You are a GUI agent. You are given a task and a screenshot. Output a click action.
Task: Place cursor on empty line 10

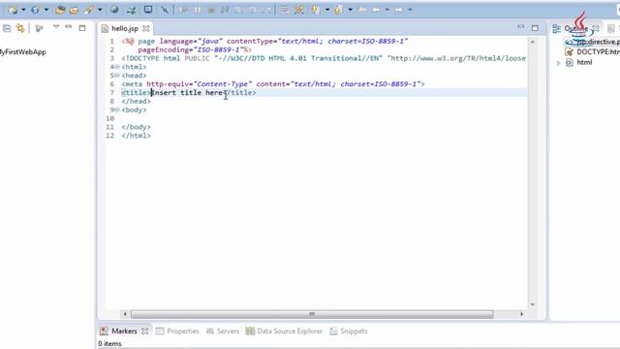tap(325, 118)
